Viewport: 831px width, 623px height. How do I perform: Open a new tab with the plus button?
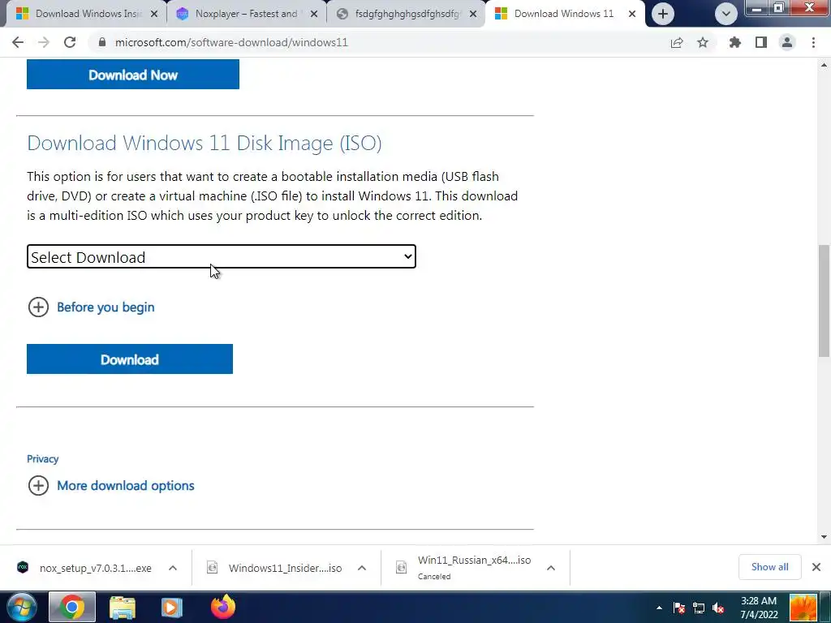point(662,14)
